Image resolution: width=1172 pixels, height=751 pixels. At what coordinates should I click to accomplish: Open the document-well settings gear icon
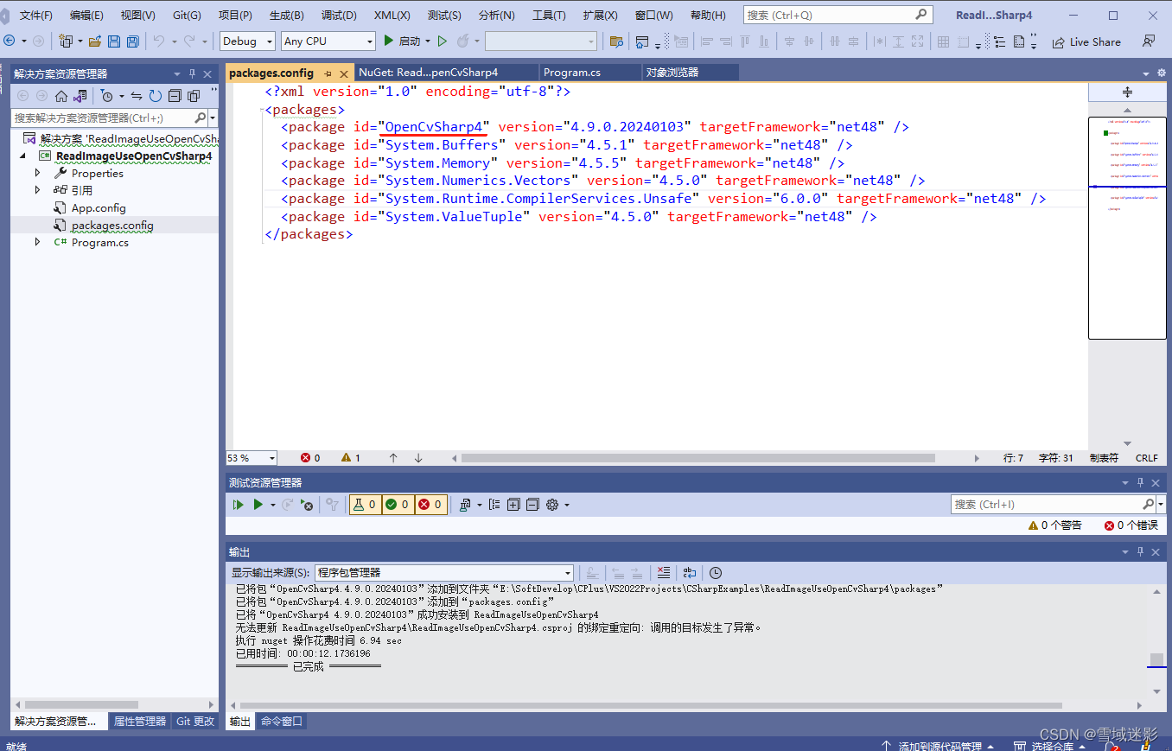[1161, 73]
